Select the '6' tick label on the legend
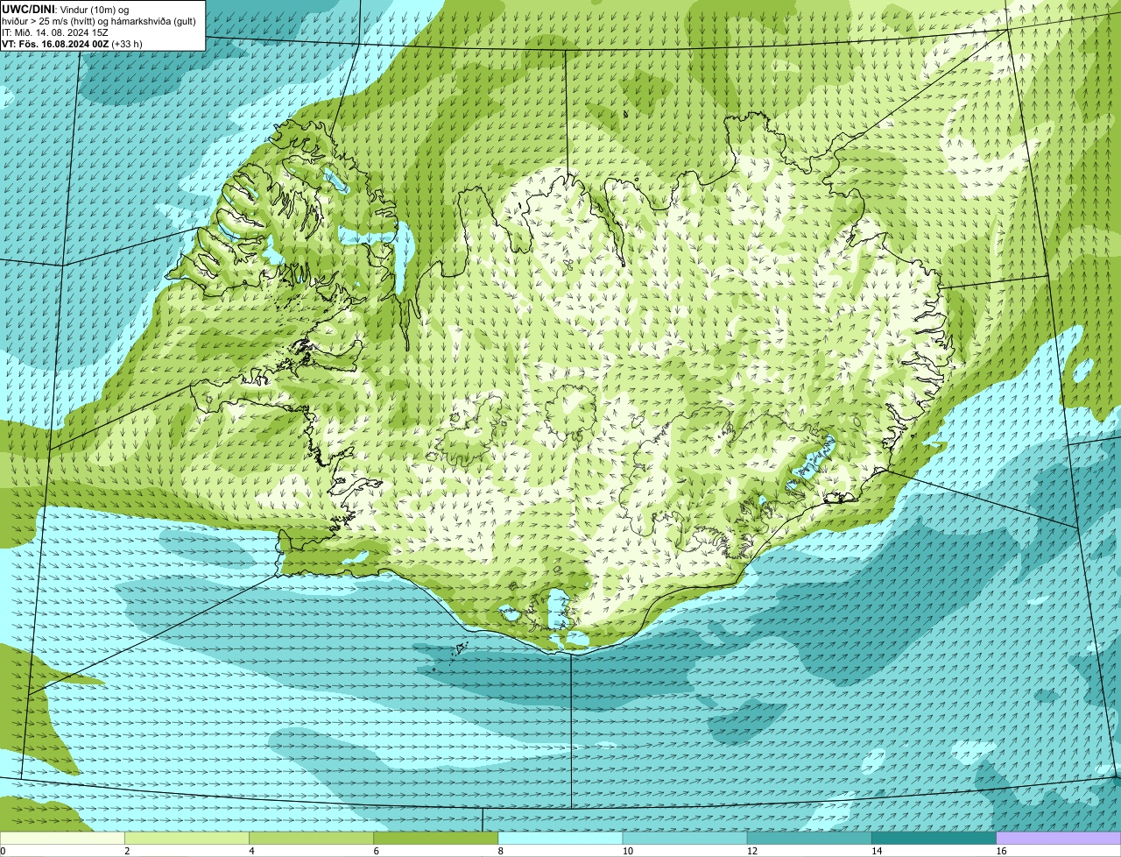 point(377,851)
